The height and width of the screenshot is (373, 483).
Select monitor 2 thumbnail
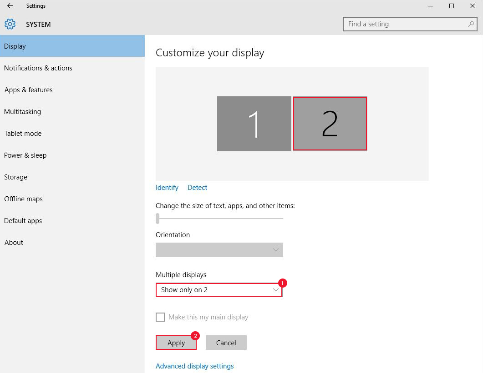[330, 124]
